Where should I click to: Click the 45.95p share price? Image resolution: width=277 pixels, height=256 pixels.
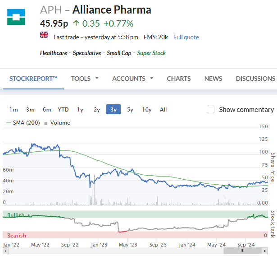tap(54, 23)
